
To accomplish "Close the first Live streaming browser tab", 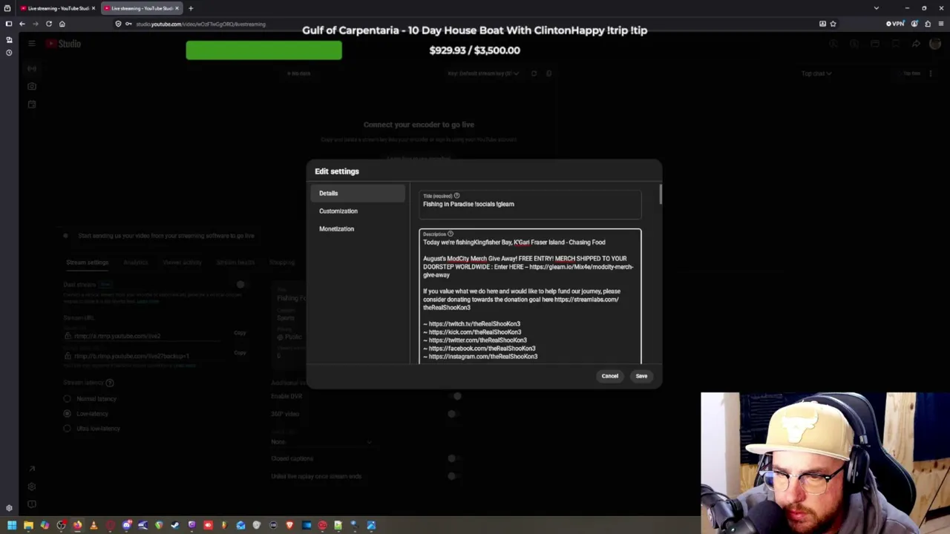I will [x=94, y=8].
